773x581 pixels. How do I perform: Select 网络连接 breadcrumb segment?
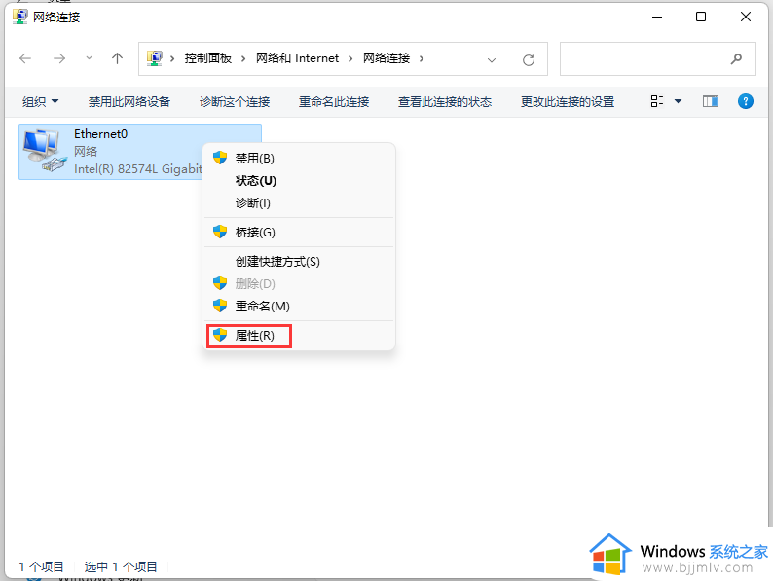(386, 58)
